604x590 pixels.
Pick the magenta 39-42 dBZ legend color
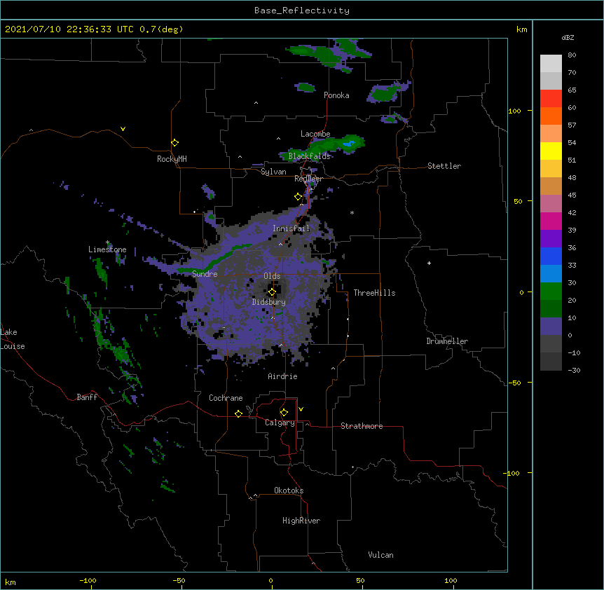point(551,221)
